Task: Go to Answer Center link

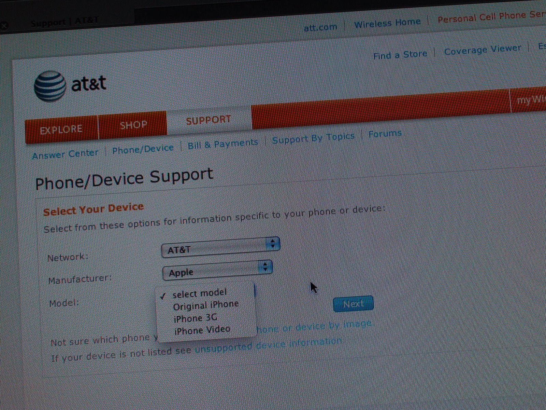Action: tap(65, 154)
